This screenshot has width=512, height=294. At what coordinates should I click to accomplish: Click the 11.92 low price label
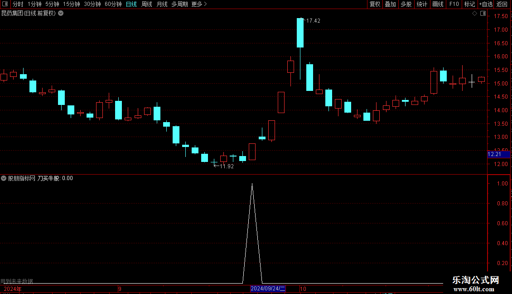[227, 166]
